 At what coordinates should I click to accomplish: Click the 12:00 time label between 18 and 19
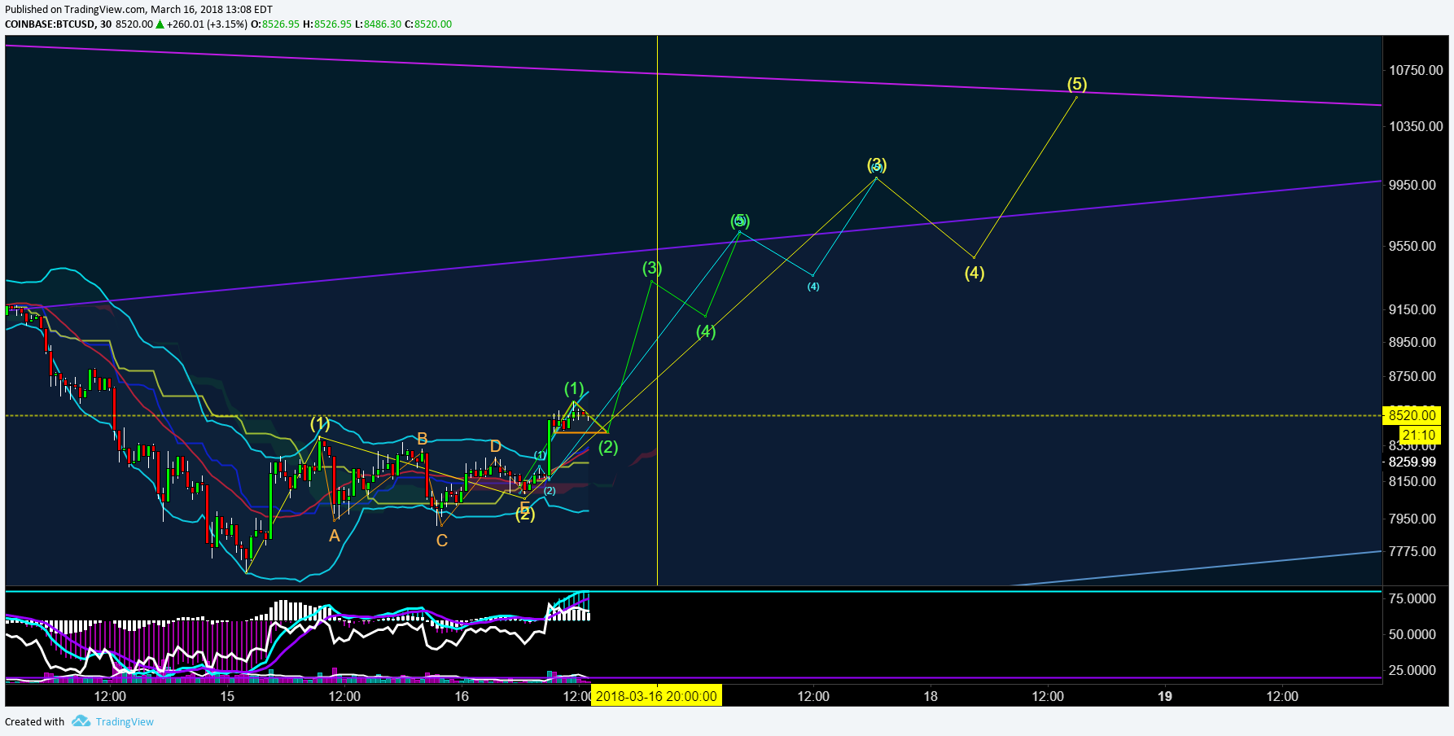[x=1048, y=696]
